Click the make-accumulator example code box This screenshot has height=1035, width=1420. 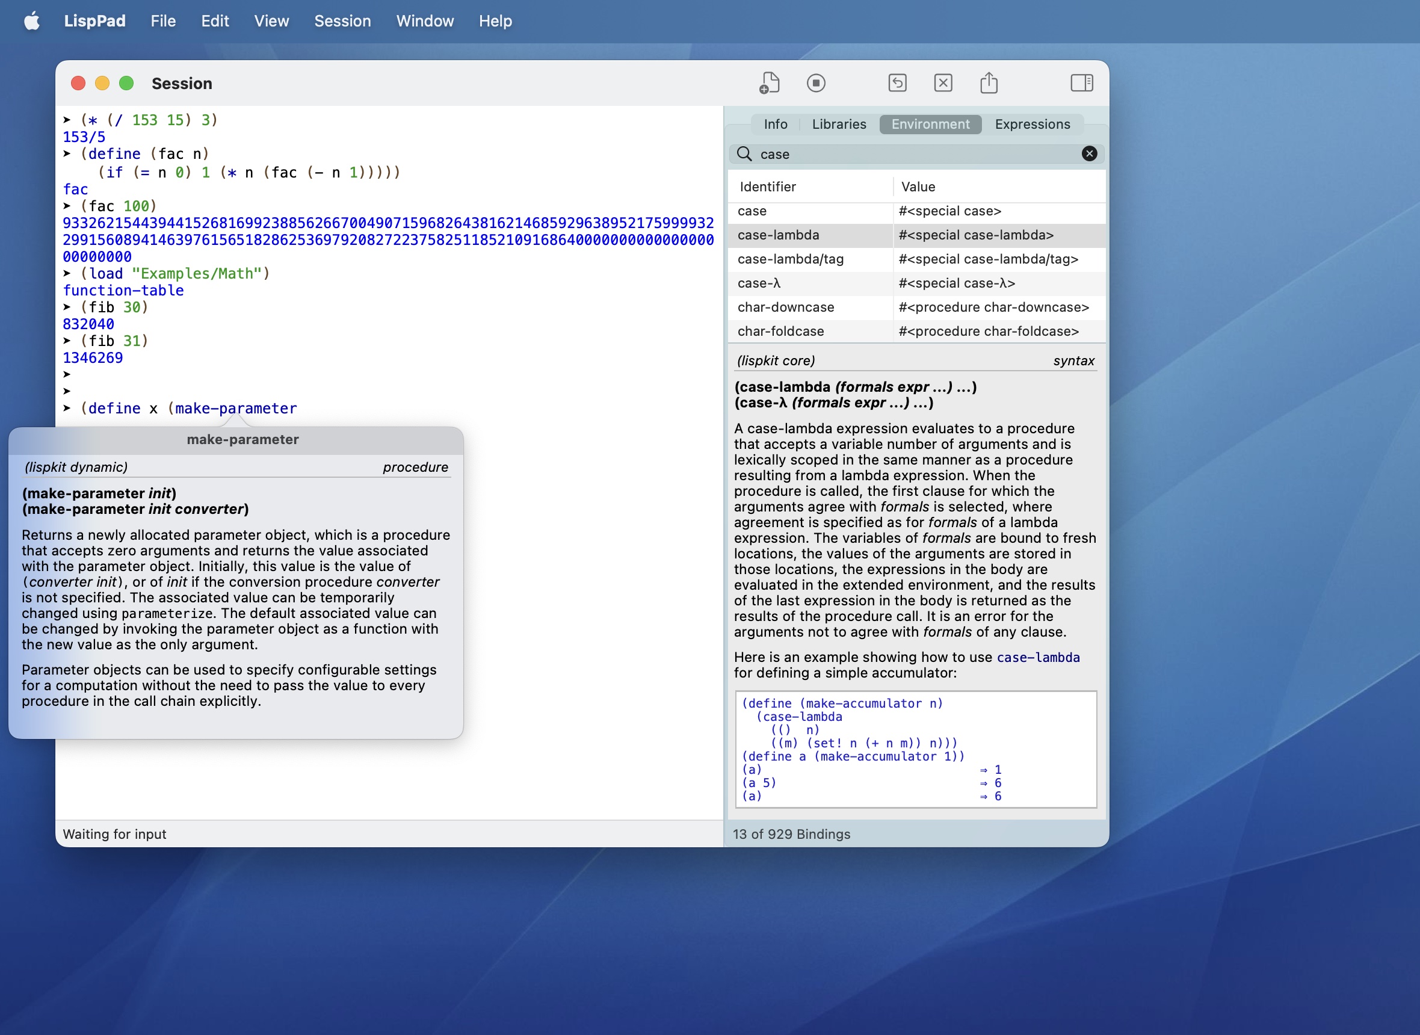coord(916,749)
